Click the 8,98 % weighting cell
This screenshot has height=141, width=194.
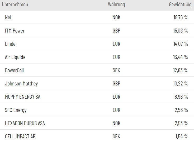click(x=181, y=97)
